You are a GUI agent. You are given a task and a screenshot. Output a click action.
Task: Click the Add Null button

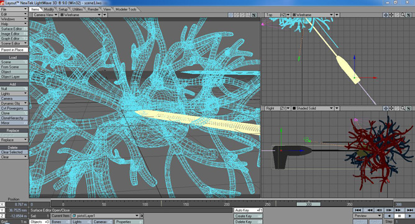click(14, 89)
